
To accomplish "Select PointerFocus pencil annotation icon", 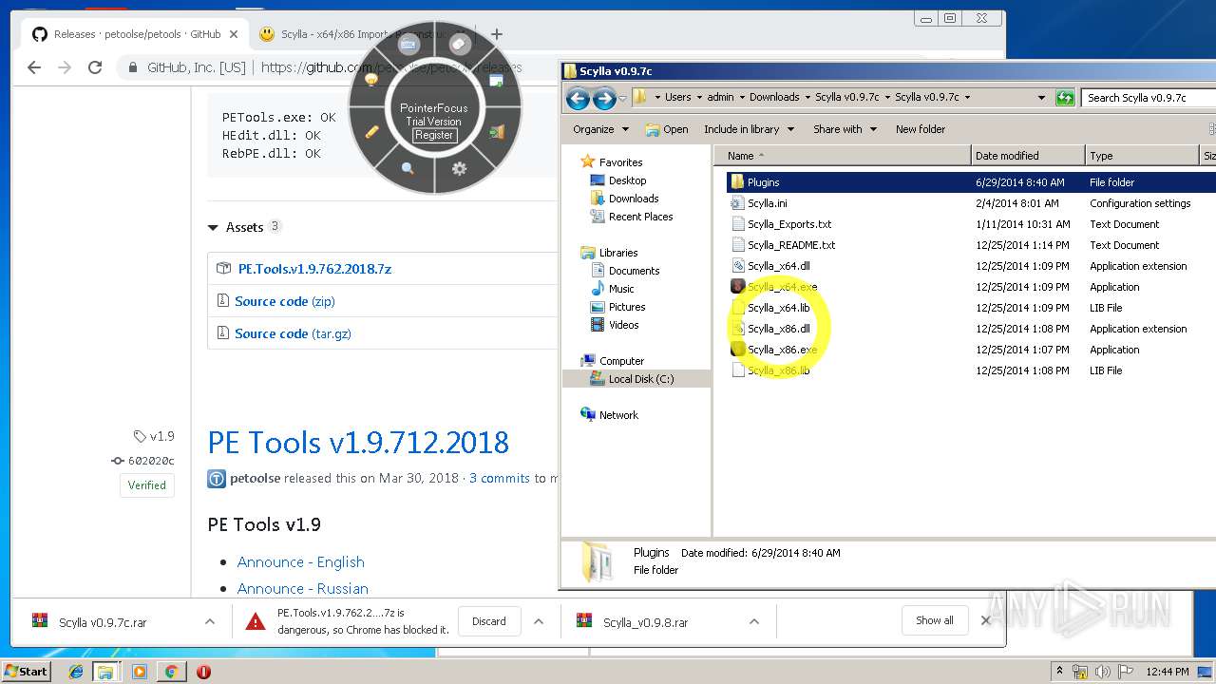I will point(371,131).
